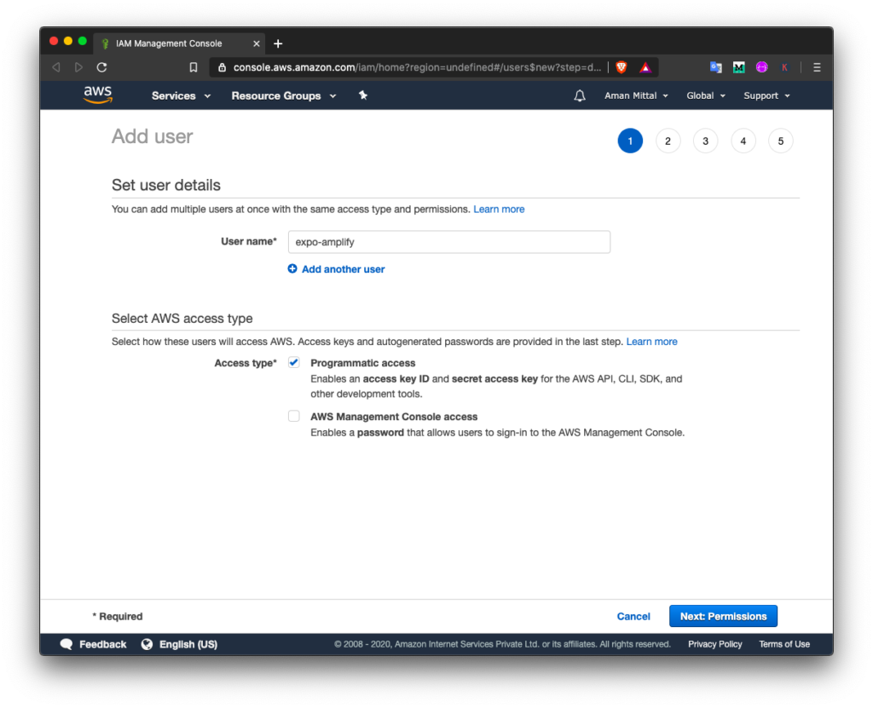
Task: Click the bookmark icon in the address bar
Action: point(194,66)
